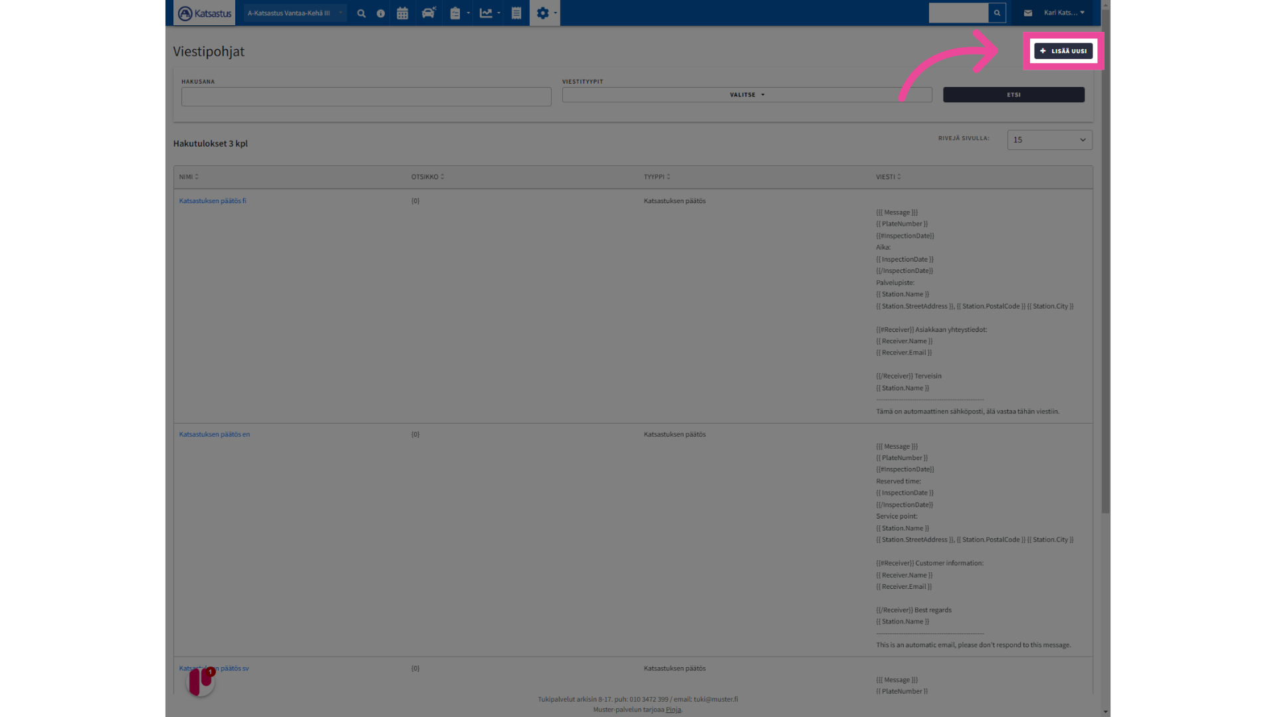Open the info icon in the navbar

click(x=381, y=13)
